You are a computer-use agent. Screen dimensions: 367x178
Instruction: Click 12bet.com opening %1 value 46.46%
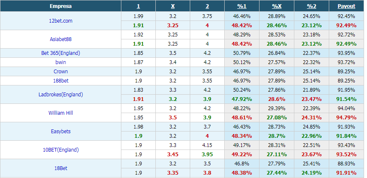click(x=242, y=16)
